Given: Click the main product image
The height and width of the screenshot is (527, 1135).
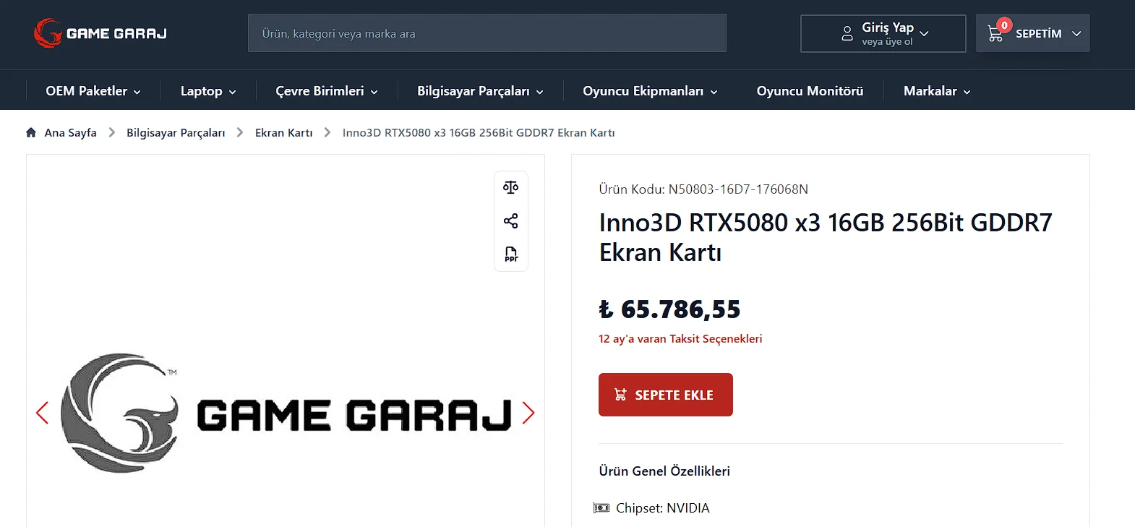Looking at the screenshot, I should (286, 413).
